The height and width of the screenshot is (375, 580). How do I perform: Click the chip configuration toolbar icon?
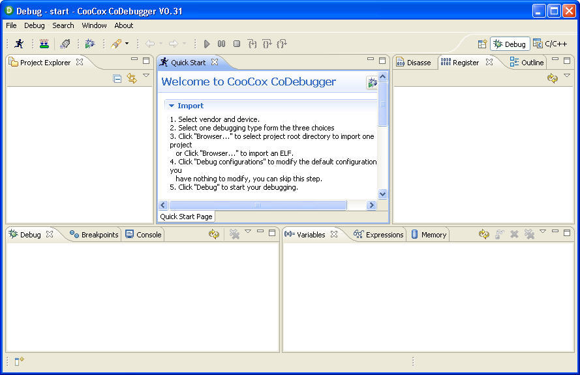65,44
